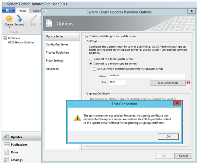
Task: Click the System Center Updates Publisher app icon
Action: pyautogui.click(x=4, y=4)
